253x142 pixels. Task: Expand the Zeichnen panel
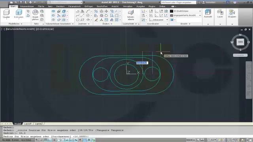(x=83, y=24)
